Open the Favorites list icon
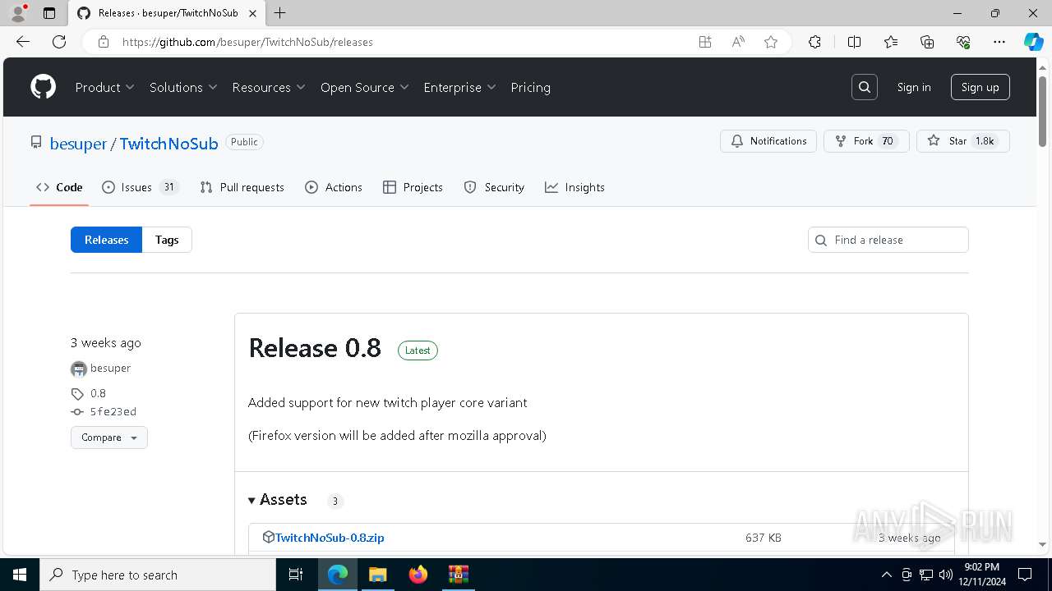Viewport: 1052px width, 591px height. [x=891, y=42]
